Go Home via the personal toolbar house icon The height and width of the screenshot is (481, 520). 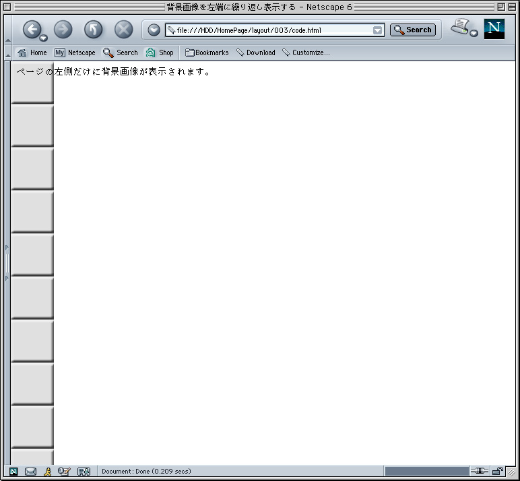pos(32,52)
